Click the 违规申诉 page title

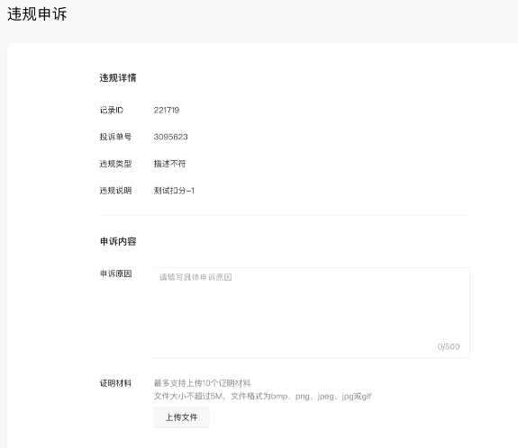(x=37, y=14)
